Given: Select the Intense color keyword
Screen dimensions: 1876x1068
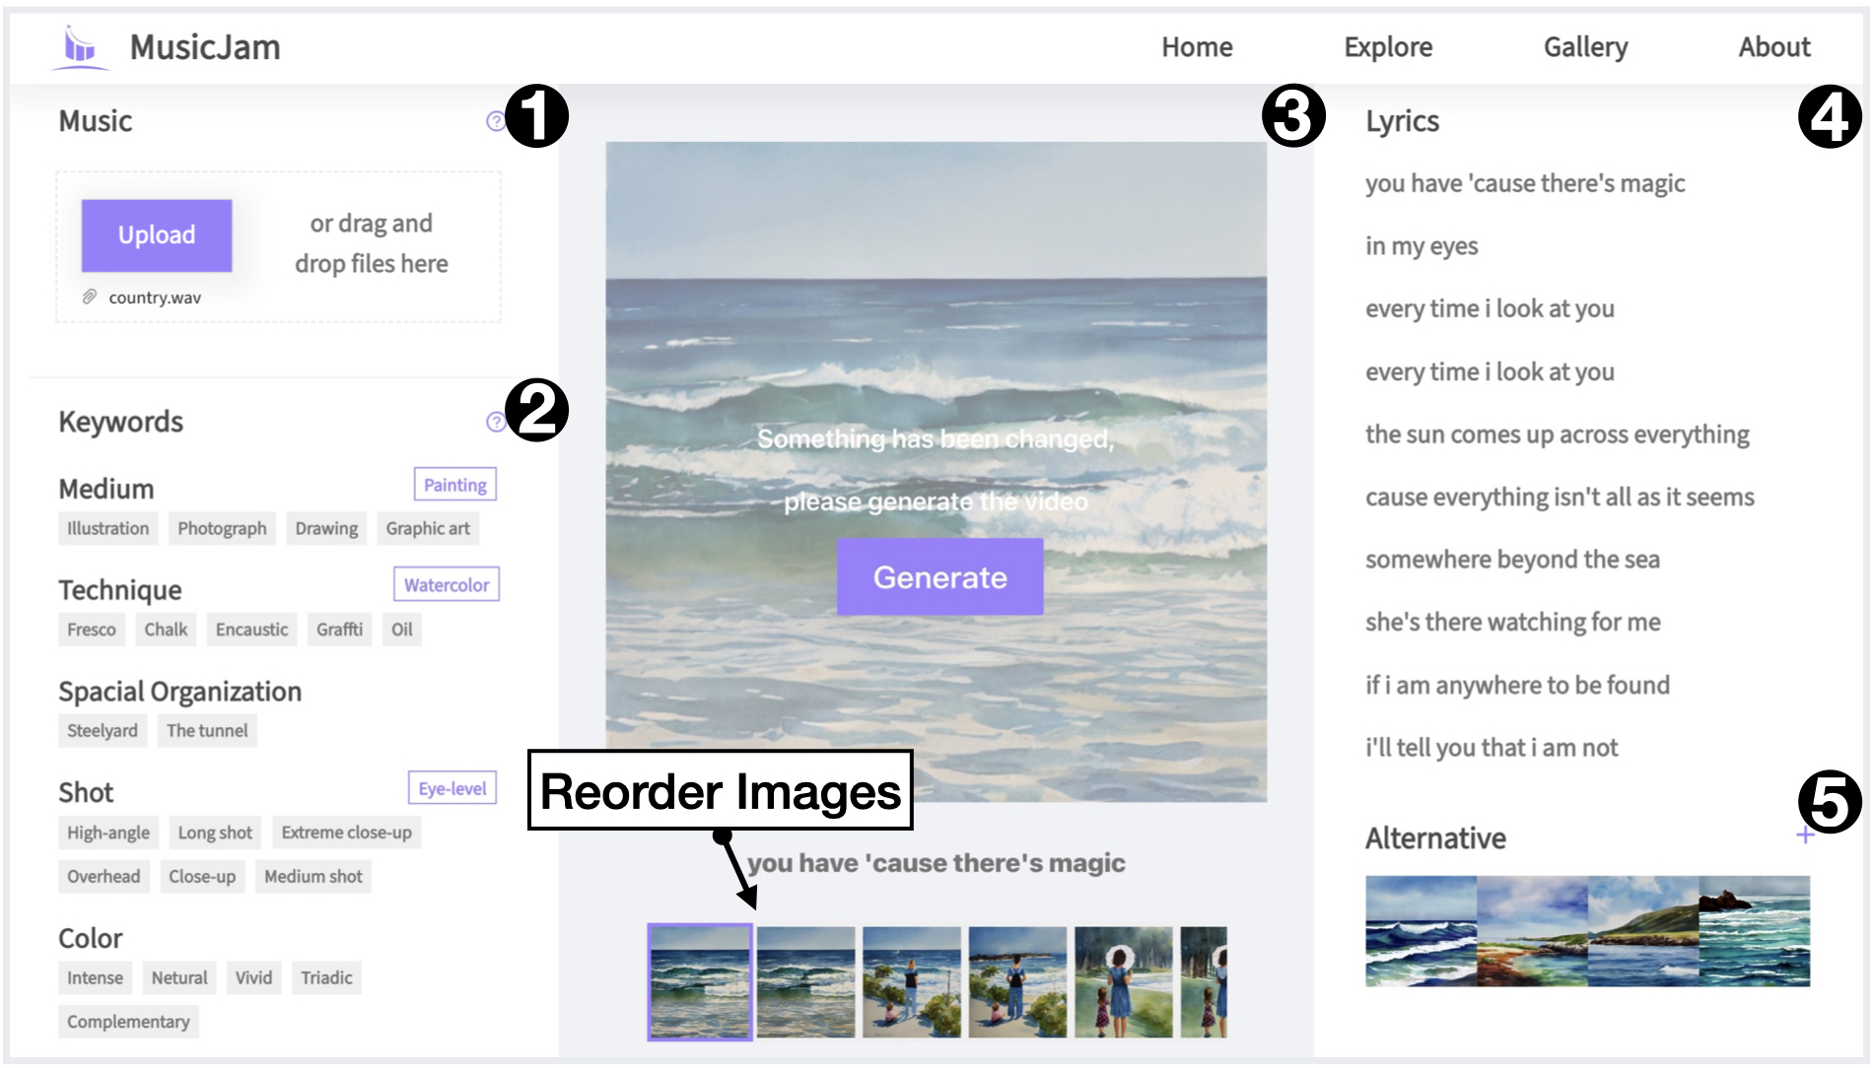Looking at the screenshot, I should click(95, 977).
